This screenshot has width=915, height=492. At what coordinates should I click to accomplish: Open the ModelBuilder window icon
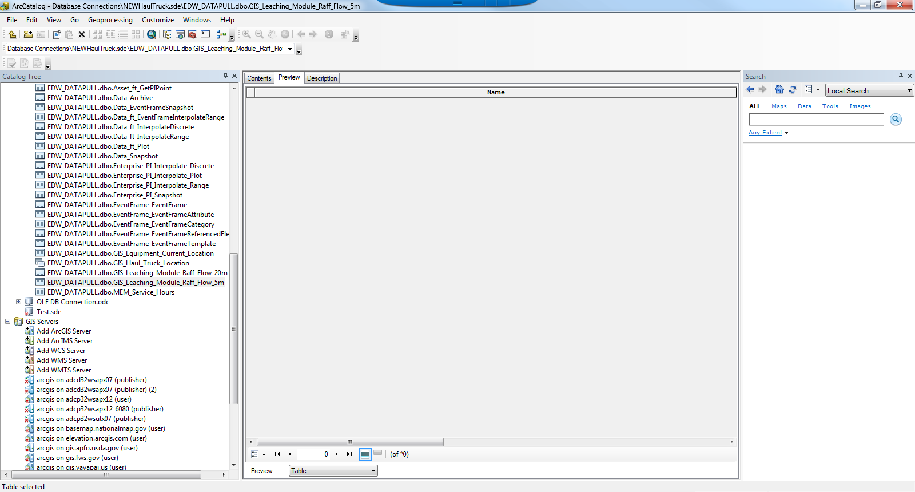click(221, 34)
